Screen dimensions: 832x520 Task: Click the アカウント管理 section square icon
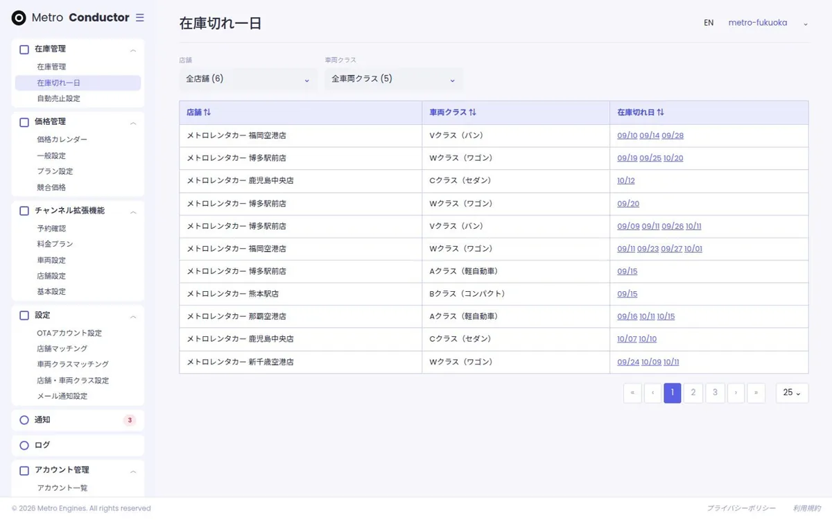click(24, 470)
